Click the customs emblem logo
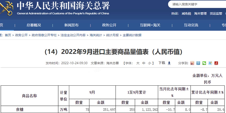This screenshot has width=226, height=113. point(6,8)
